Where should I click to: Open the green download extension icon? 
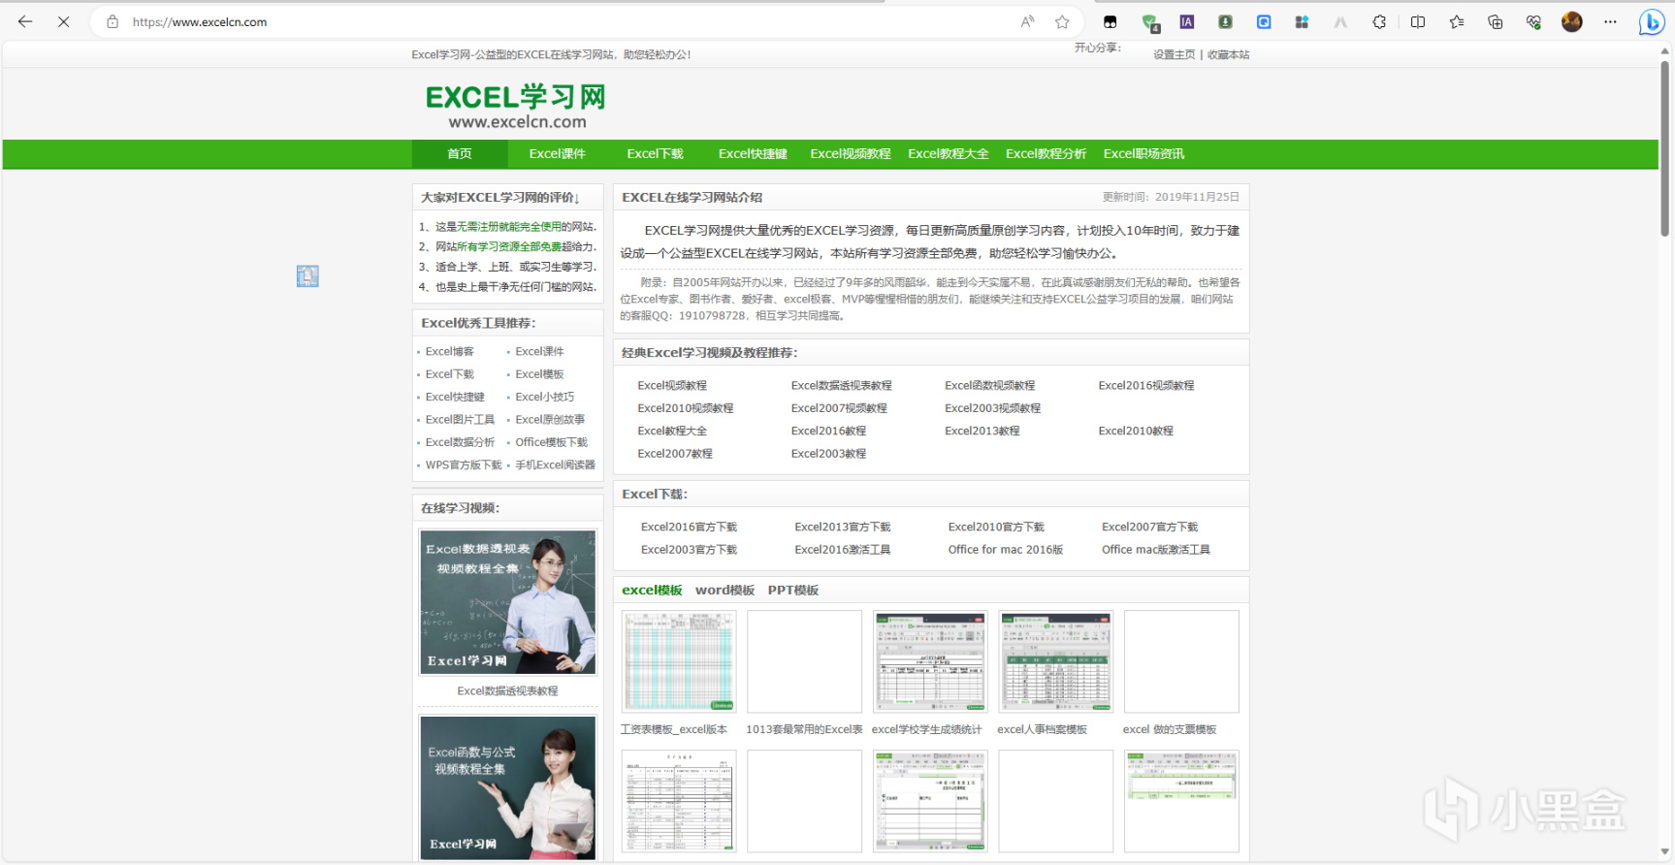(1226, 21)
